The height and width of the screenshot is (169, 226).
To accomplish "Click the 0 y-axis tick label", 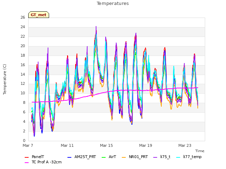I will coord(24,141).
